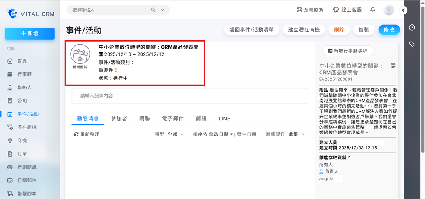Switch to the 參加者 tab
This screenshot has height=199, width=425.
click(x=119, y=119)
